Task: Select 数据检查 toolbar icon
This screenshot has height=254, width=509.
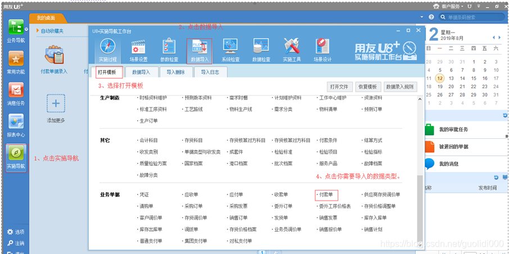Action: point(261,51)
